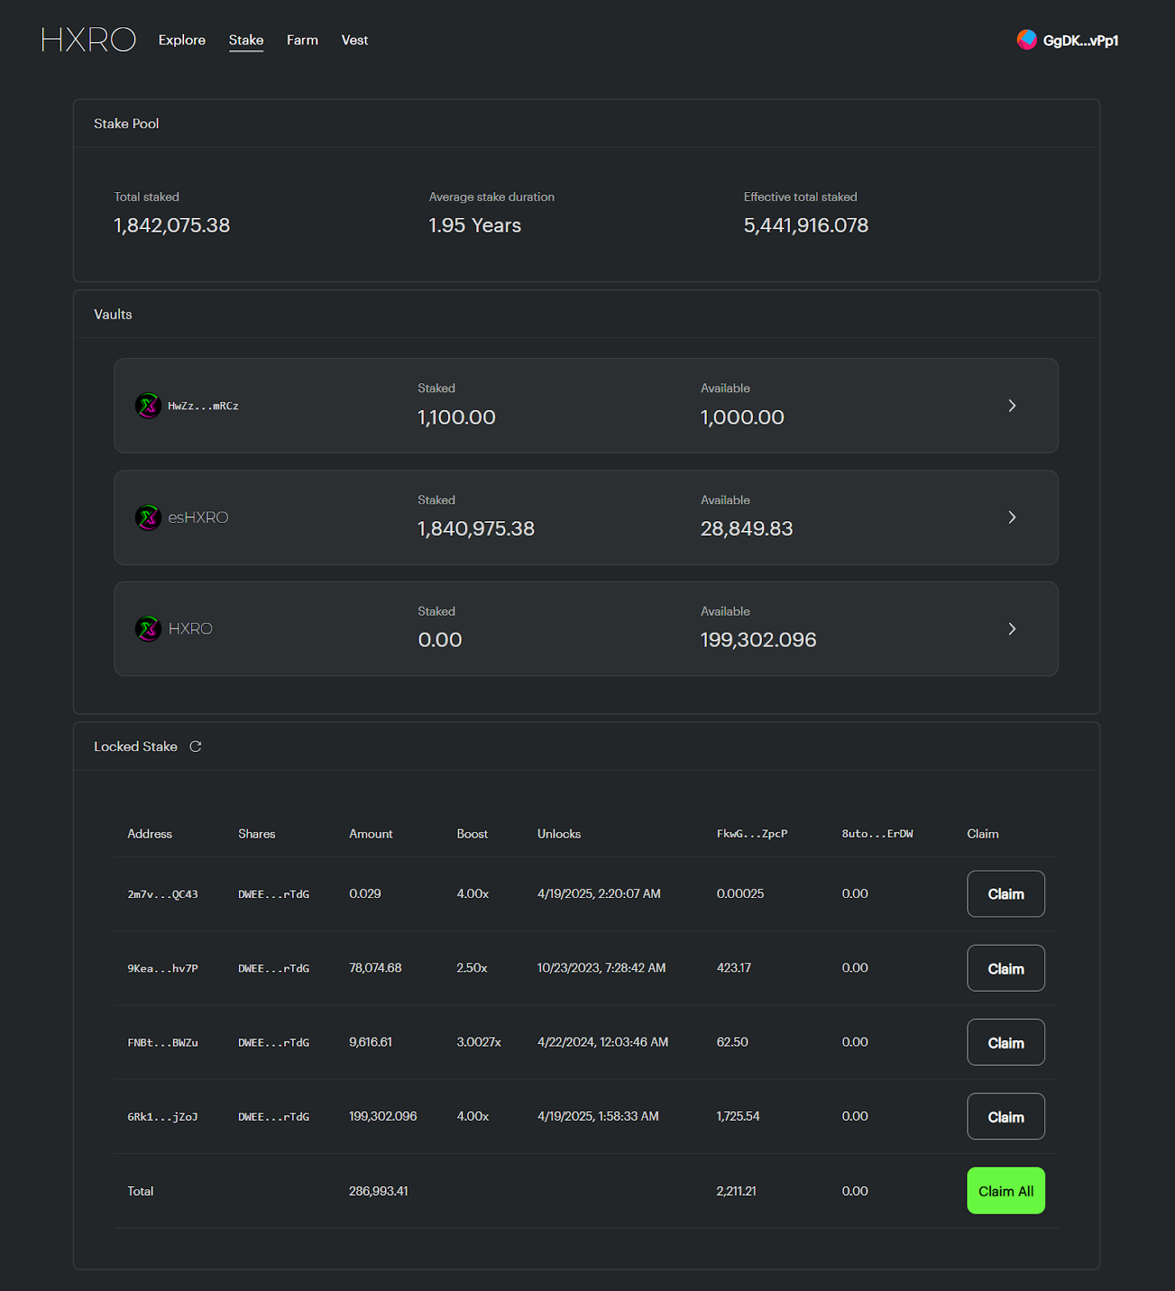The height and width of the screenshot is (1291, 1175).
Task: Click unlock date 4/19/2025, 2:20:07 AM
Action: [599, 893]
